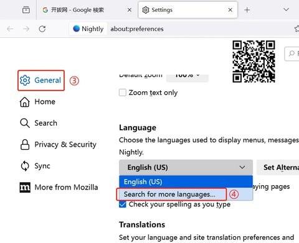The image size is (299, 243).
Task: Switch to the Google search tab
Action: tap(87, 10)
